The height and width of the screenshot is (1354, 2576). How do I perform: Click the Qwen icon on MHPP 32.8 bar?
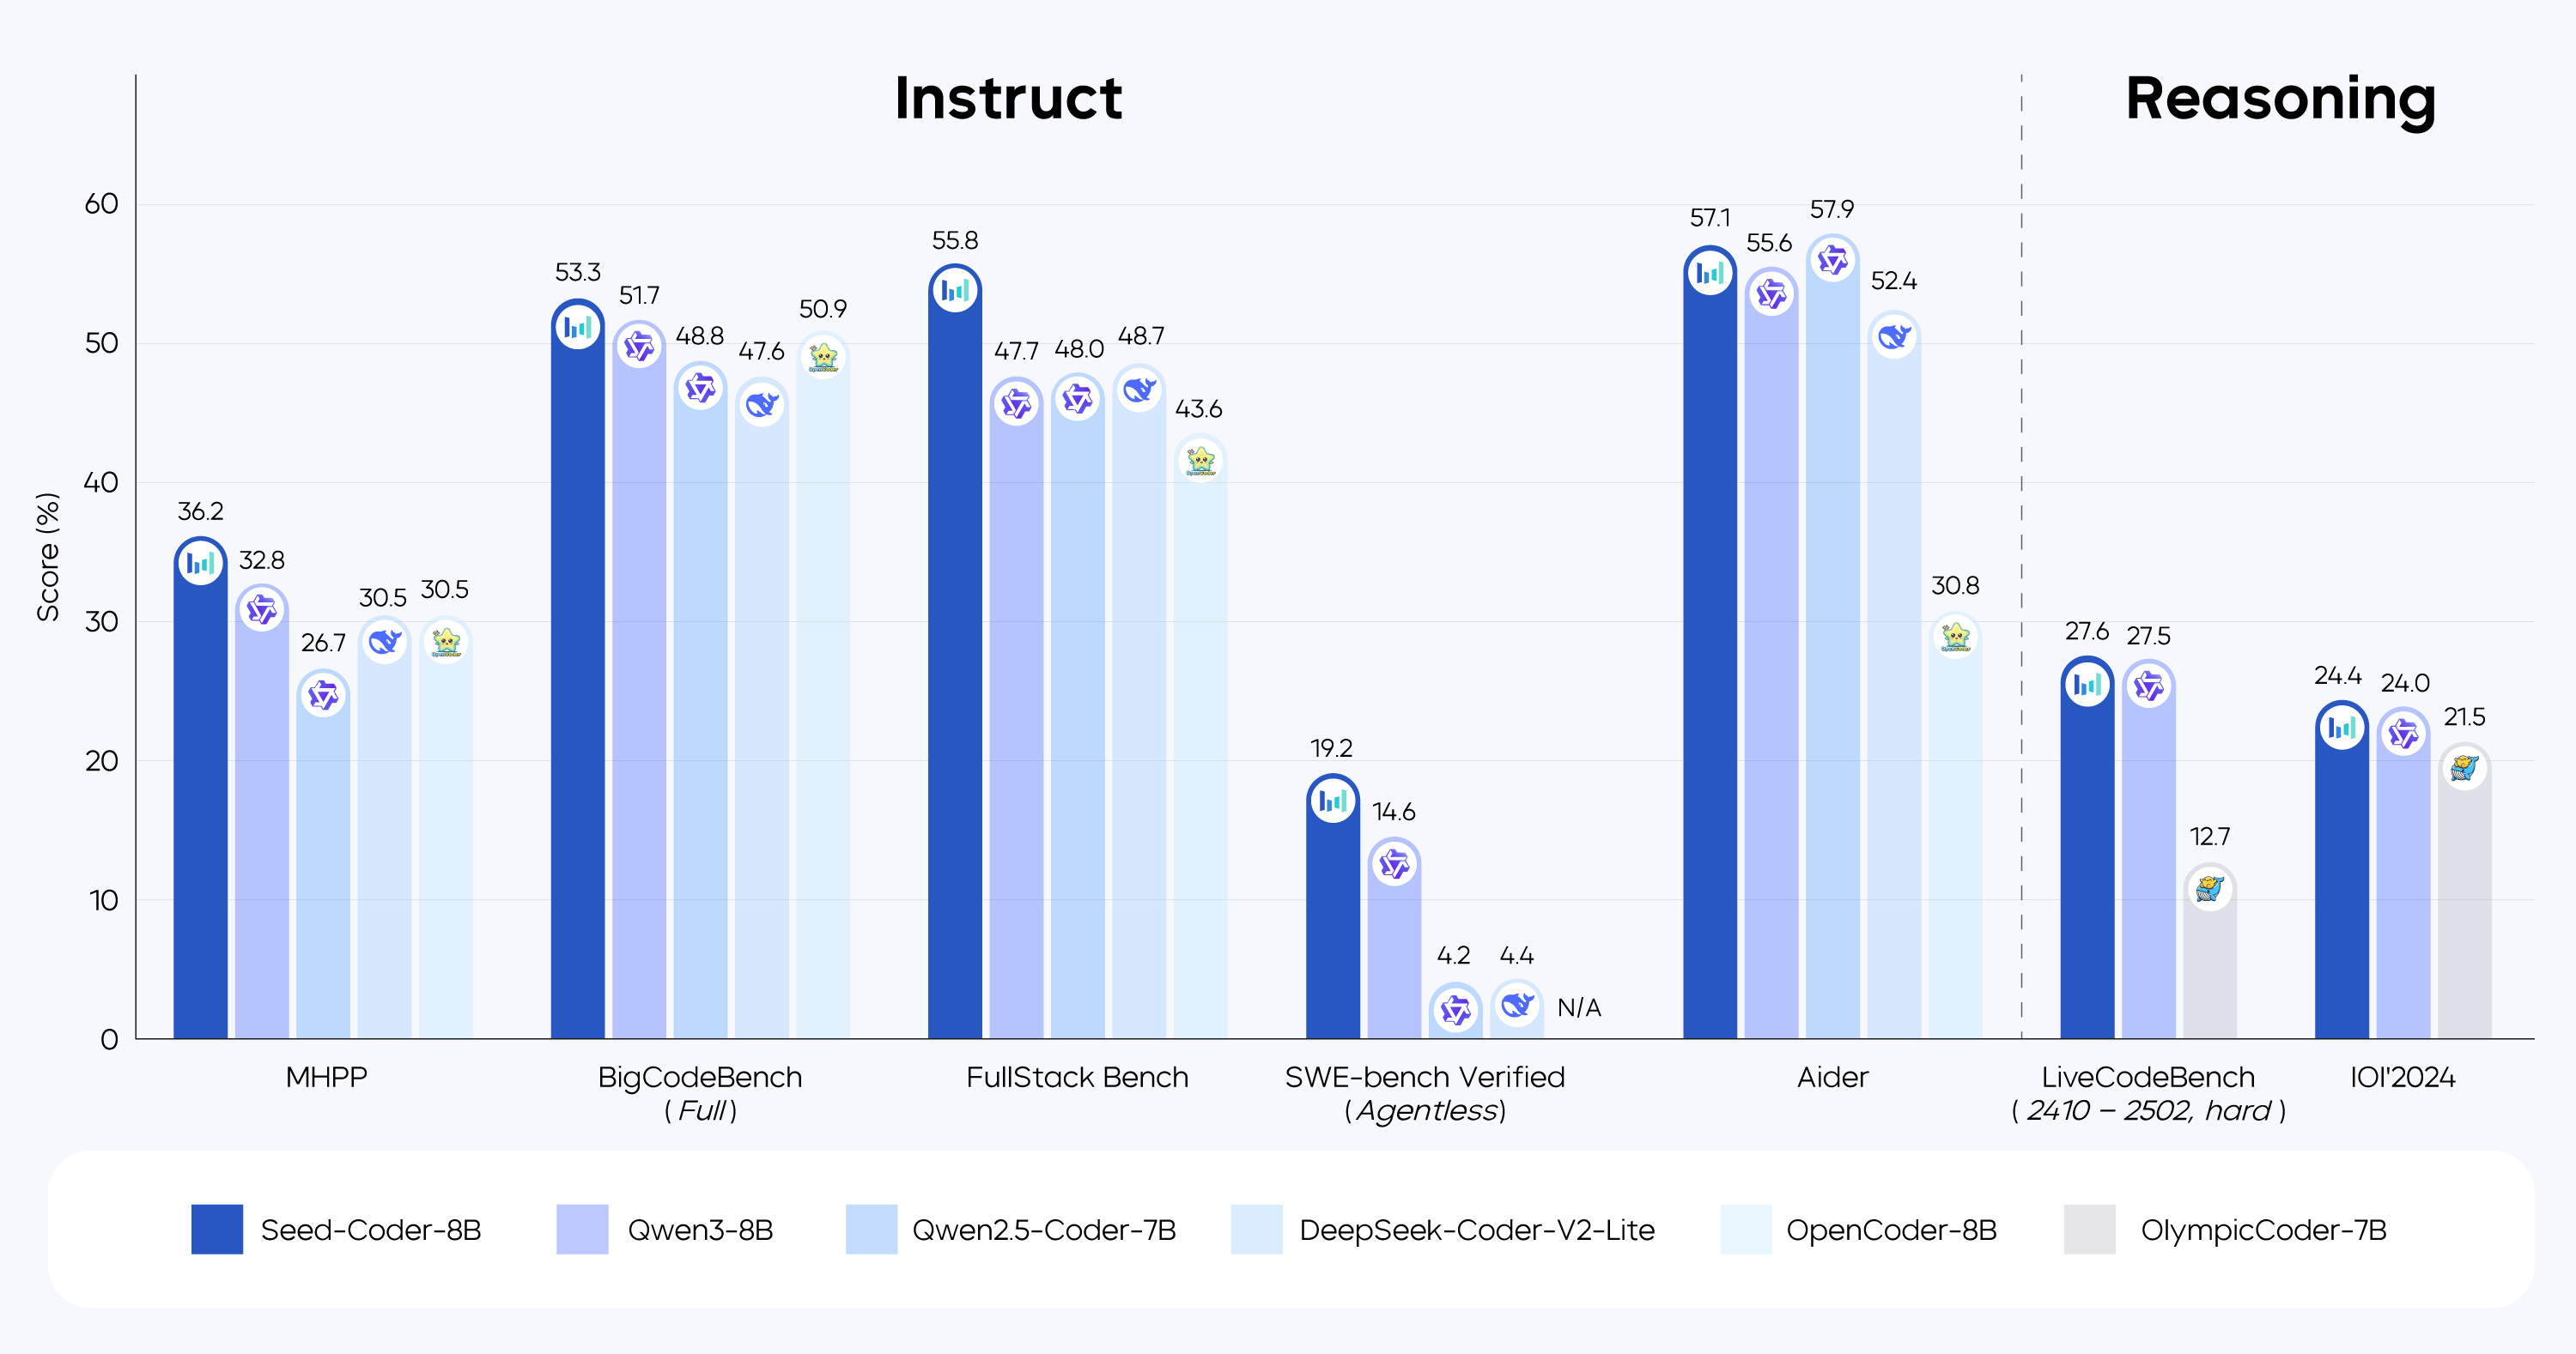pyautogui.click(x=262, y=609)
